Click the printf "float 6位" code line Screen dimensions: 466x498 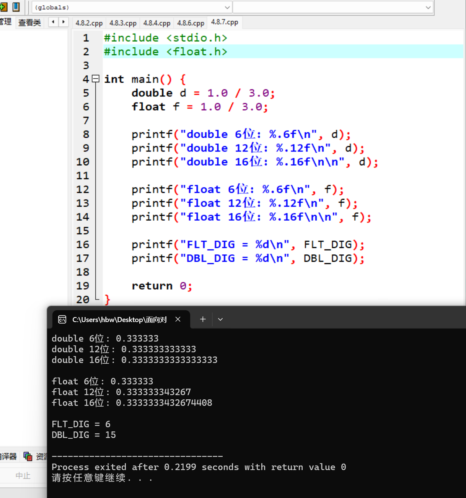click(x=238, y=189)
